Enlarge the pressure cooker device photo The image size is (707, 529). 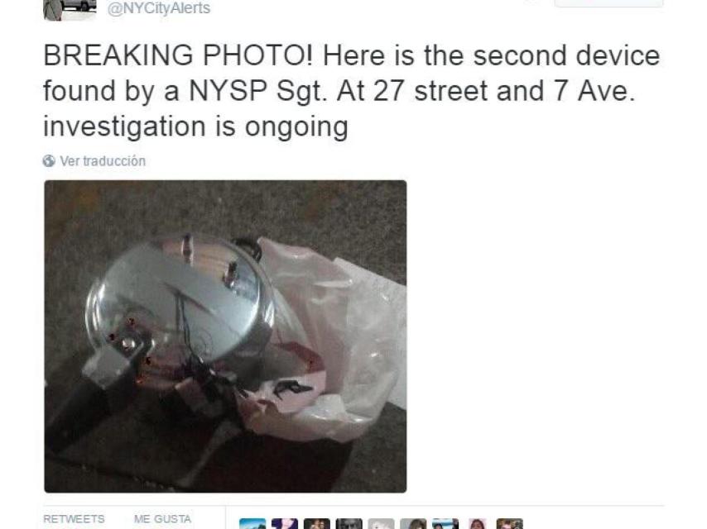pos(225,336)
